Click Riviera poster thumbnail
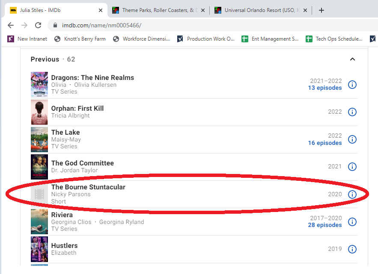Screen dimensions: 378x274 pos(39,222)
